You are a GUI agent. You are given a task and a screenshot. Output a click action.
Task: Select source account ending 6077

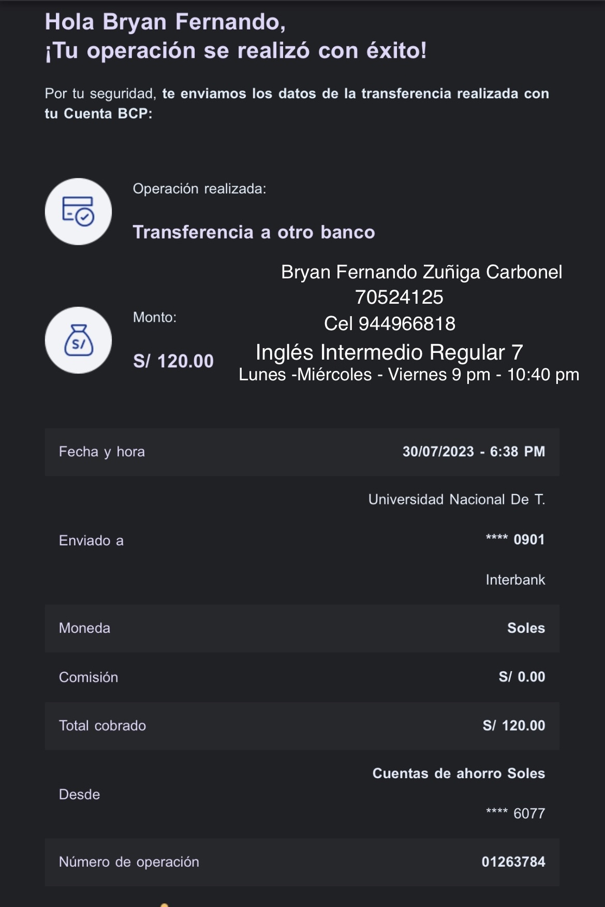click(515, 813)
